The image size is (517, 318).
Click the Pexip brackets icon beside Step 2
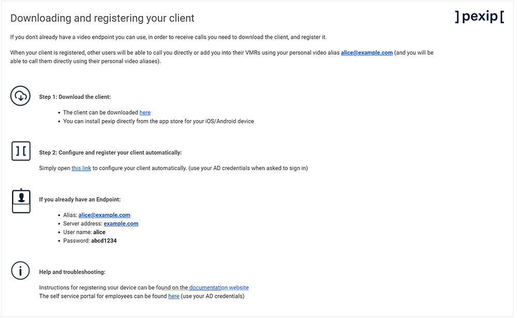coord(21,151)
